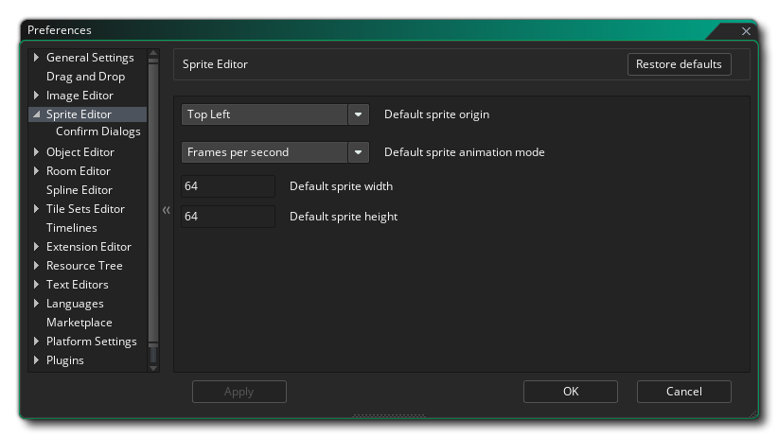Click the Restore defaults button

pos(679,64)
